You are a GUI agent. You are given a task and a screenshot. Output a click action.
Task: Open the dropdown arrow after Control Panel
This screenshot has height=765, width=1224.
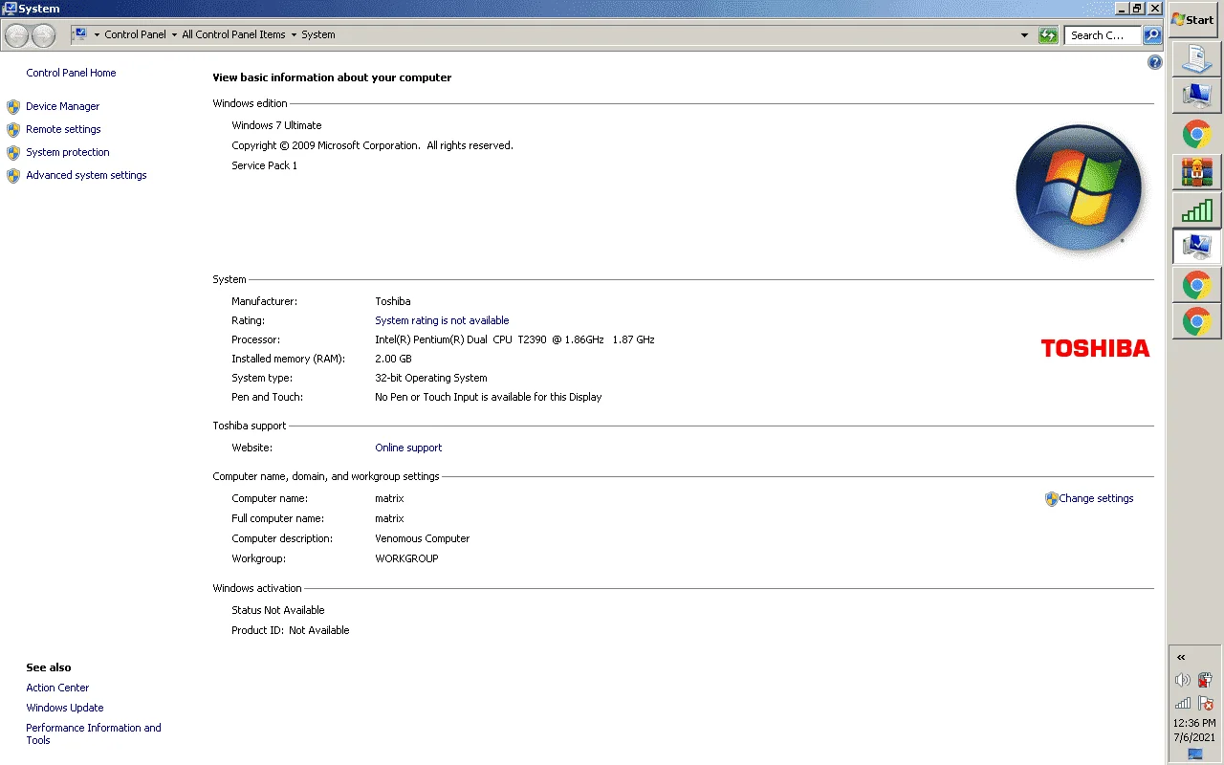tap(174, 35)
